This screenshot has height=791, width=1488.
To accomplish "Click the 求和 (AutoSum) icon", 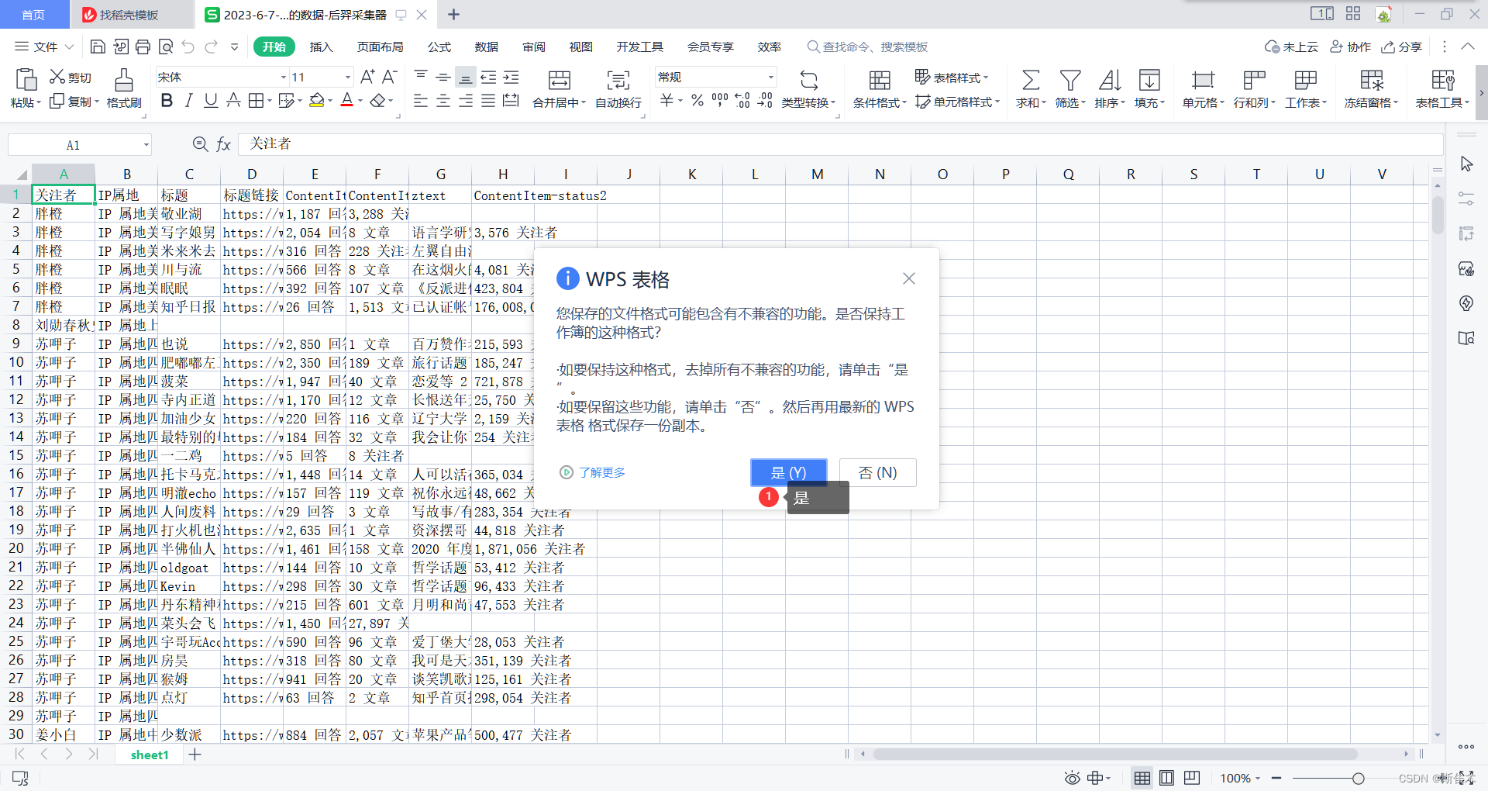I will [1030, 88].
